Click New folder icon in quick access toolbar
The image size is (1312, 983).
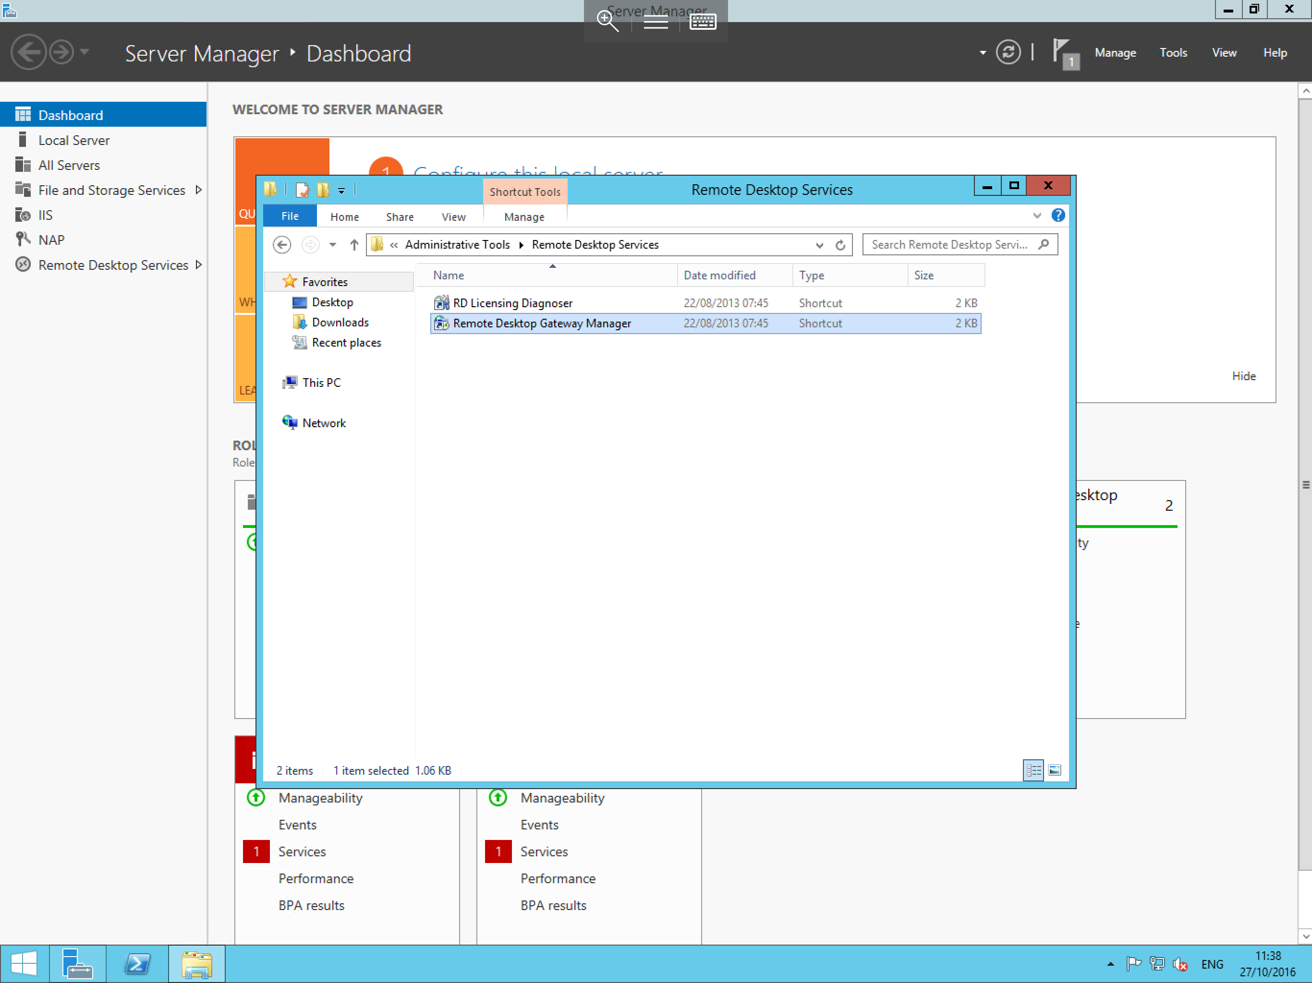click(323, 190)
